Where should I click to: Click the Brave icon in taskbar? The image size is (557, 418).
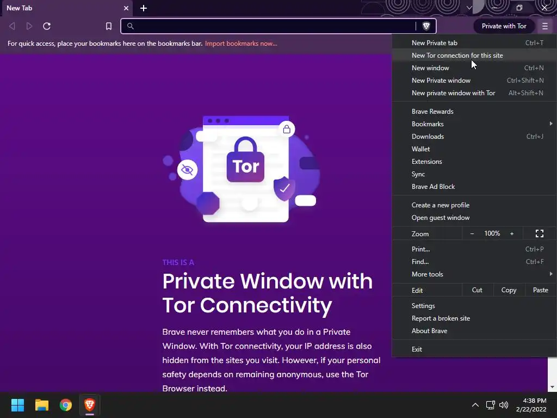90,405
